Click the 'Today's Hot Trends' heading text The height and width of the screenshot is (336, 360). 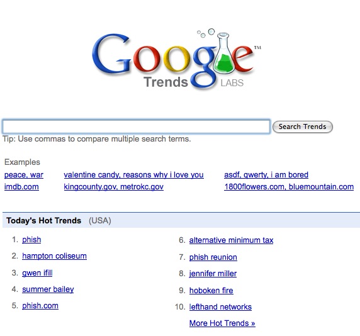pyautogui.click(x=44, y=221)
